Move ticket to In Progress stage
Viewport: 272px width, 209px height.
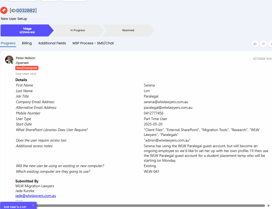(x=77, y=30)
